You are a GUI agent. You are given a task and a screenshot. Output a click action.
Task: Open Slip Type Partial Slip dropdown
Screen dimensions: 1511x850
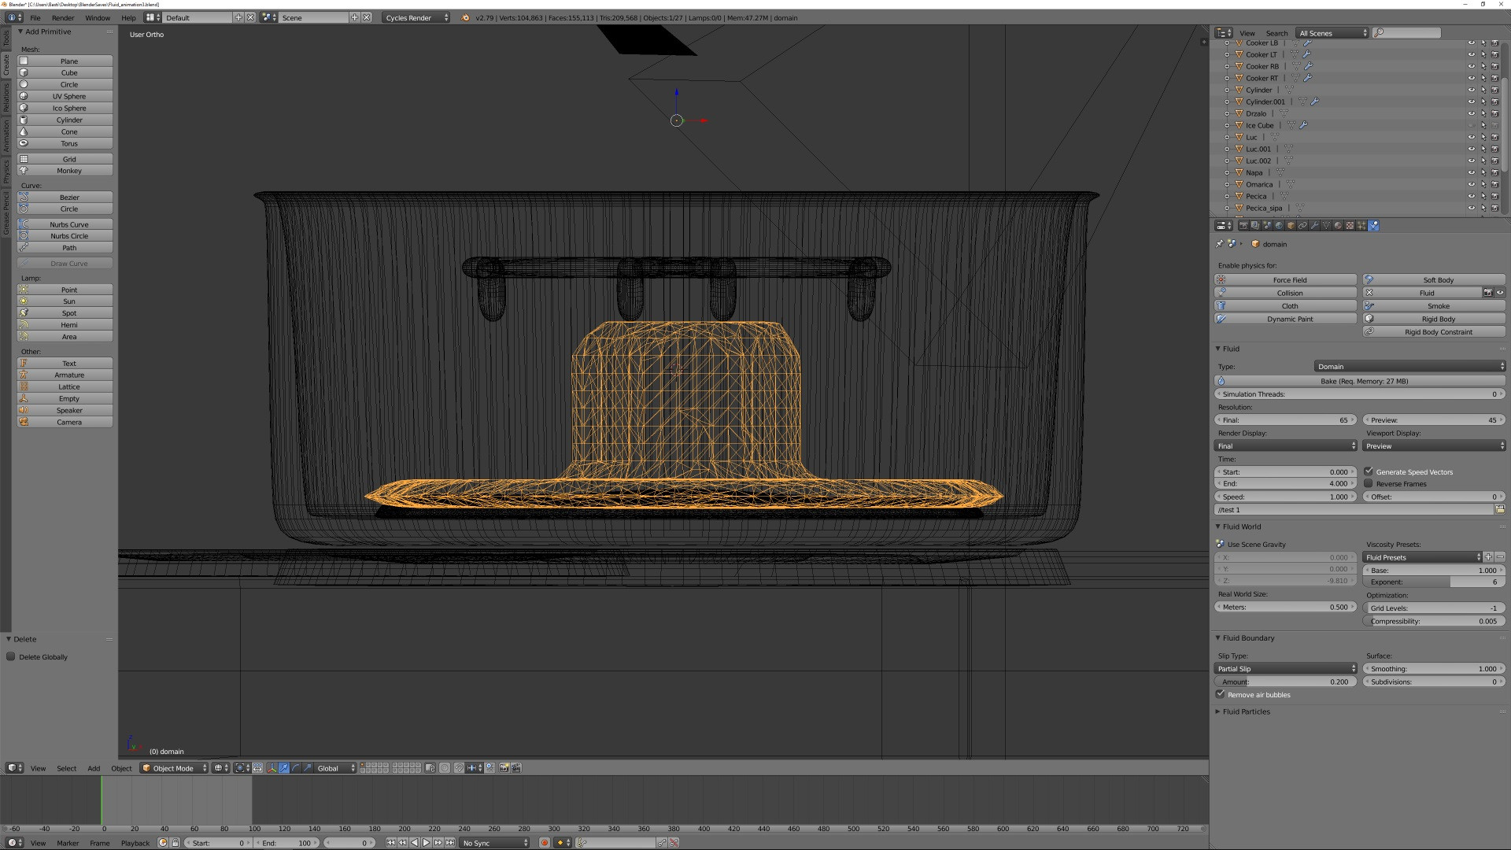1286,668
